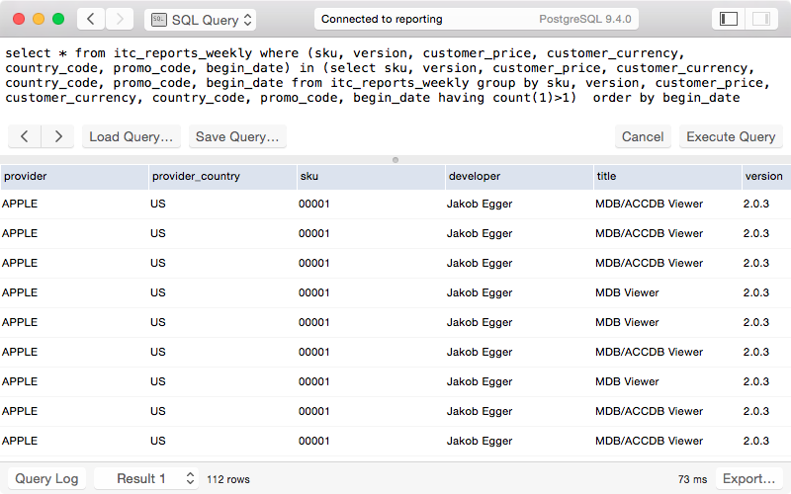This screenshot has width=791, height=494.
Task: Open the SQL Query view selector
Action: (x=201, y=20)
